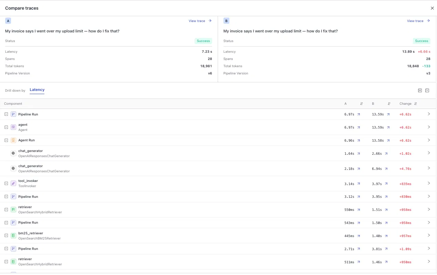
Task: Open span arrow next to 445ms value
Action: click(x=358, y=236)
